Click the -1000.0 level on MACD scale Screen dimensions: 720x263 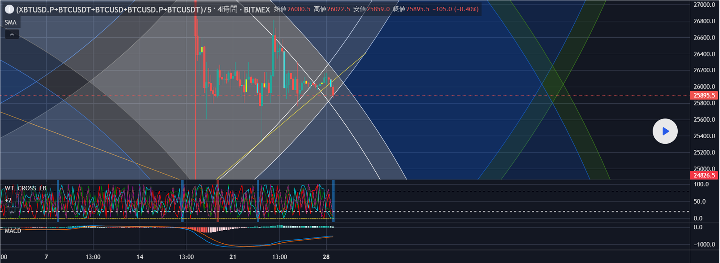tap(704, 245)
